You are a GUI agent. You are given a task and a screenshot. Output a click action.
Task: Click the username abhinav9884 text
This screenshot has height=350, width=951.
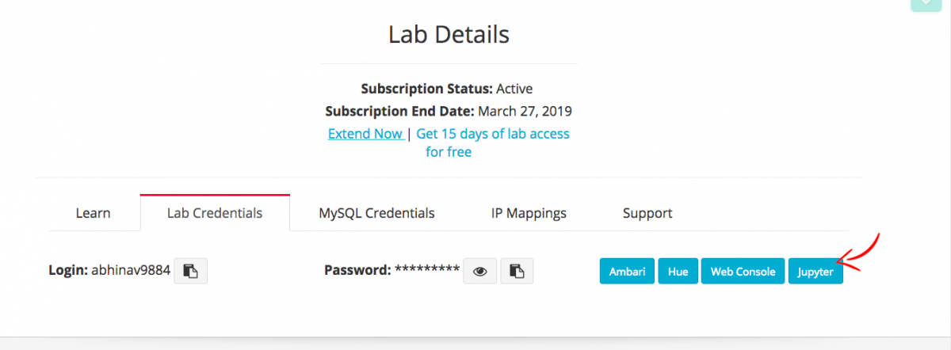(x=131, y=270)
